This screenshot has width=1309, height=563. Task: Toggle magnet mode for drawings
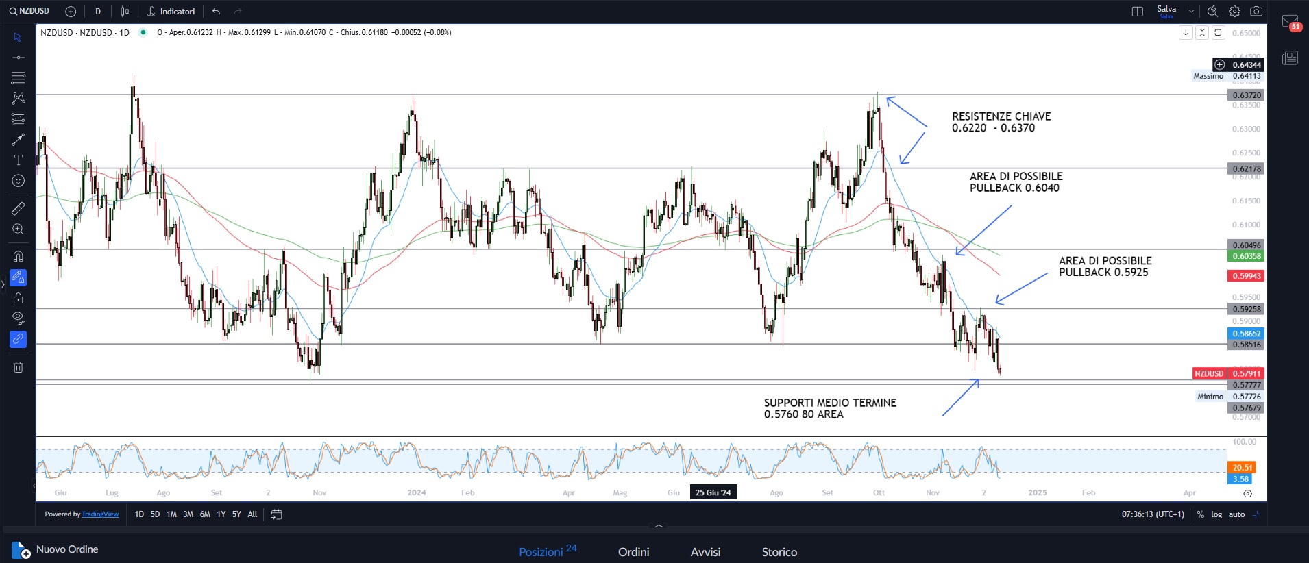[x=19, y=256]
